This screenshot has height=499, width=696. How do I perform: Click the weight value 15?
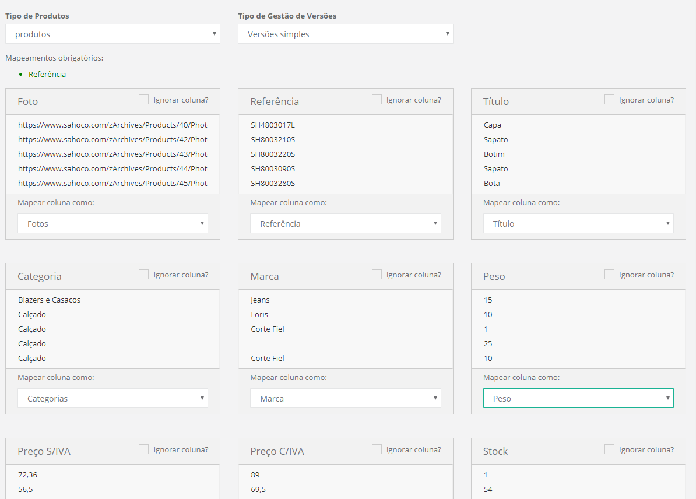tap(488, 300)
